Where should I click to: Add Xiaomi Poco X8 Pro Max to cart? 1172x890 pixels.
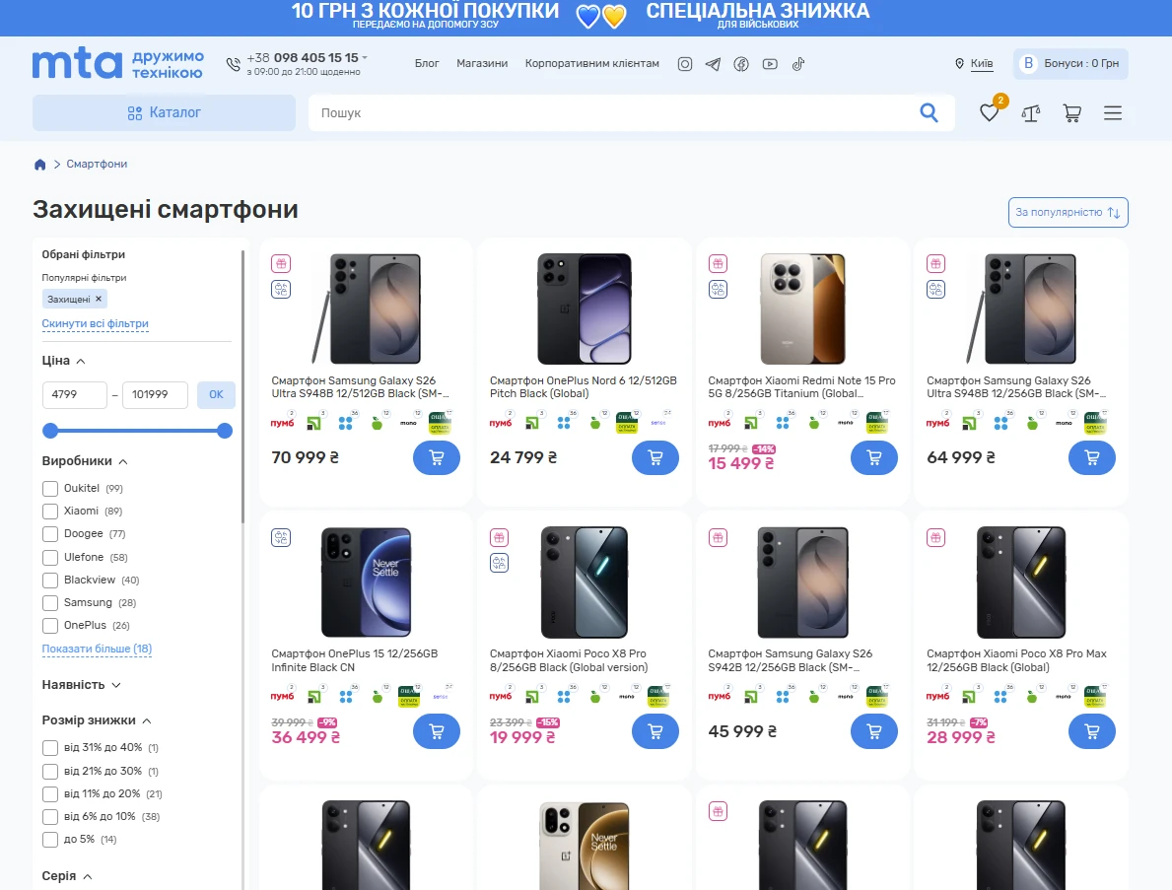pos(1092,731)
